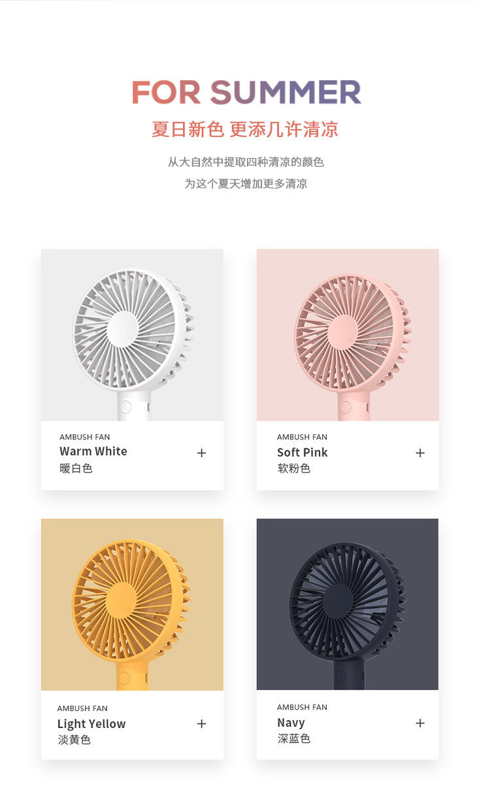The image size is (477, 807).
Task: Click the 从大自然中提取四种清凉的颜色 description line
Action: click(x=246, y=162)
